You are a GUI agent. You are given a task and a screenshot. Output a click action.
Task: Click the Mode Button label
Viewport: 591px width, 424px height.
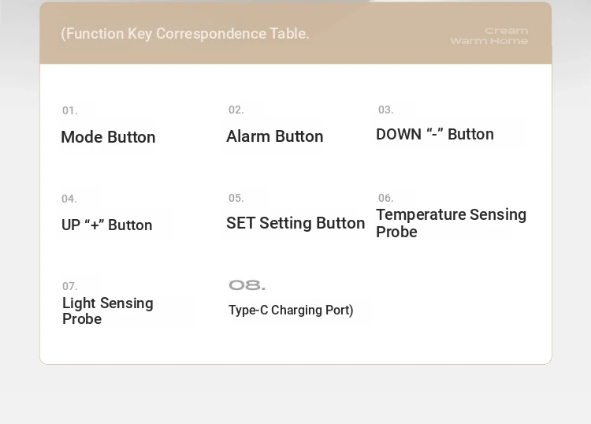click(108, 137)
